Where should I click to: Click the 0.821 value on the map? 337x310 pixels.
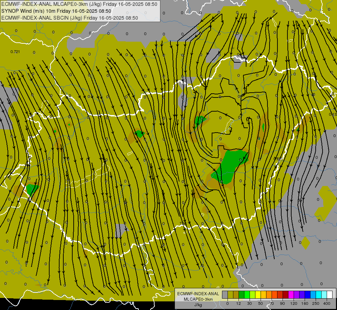[278, 158]
